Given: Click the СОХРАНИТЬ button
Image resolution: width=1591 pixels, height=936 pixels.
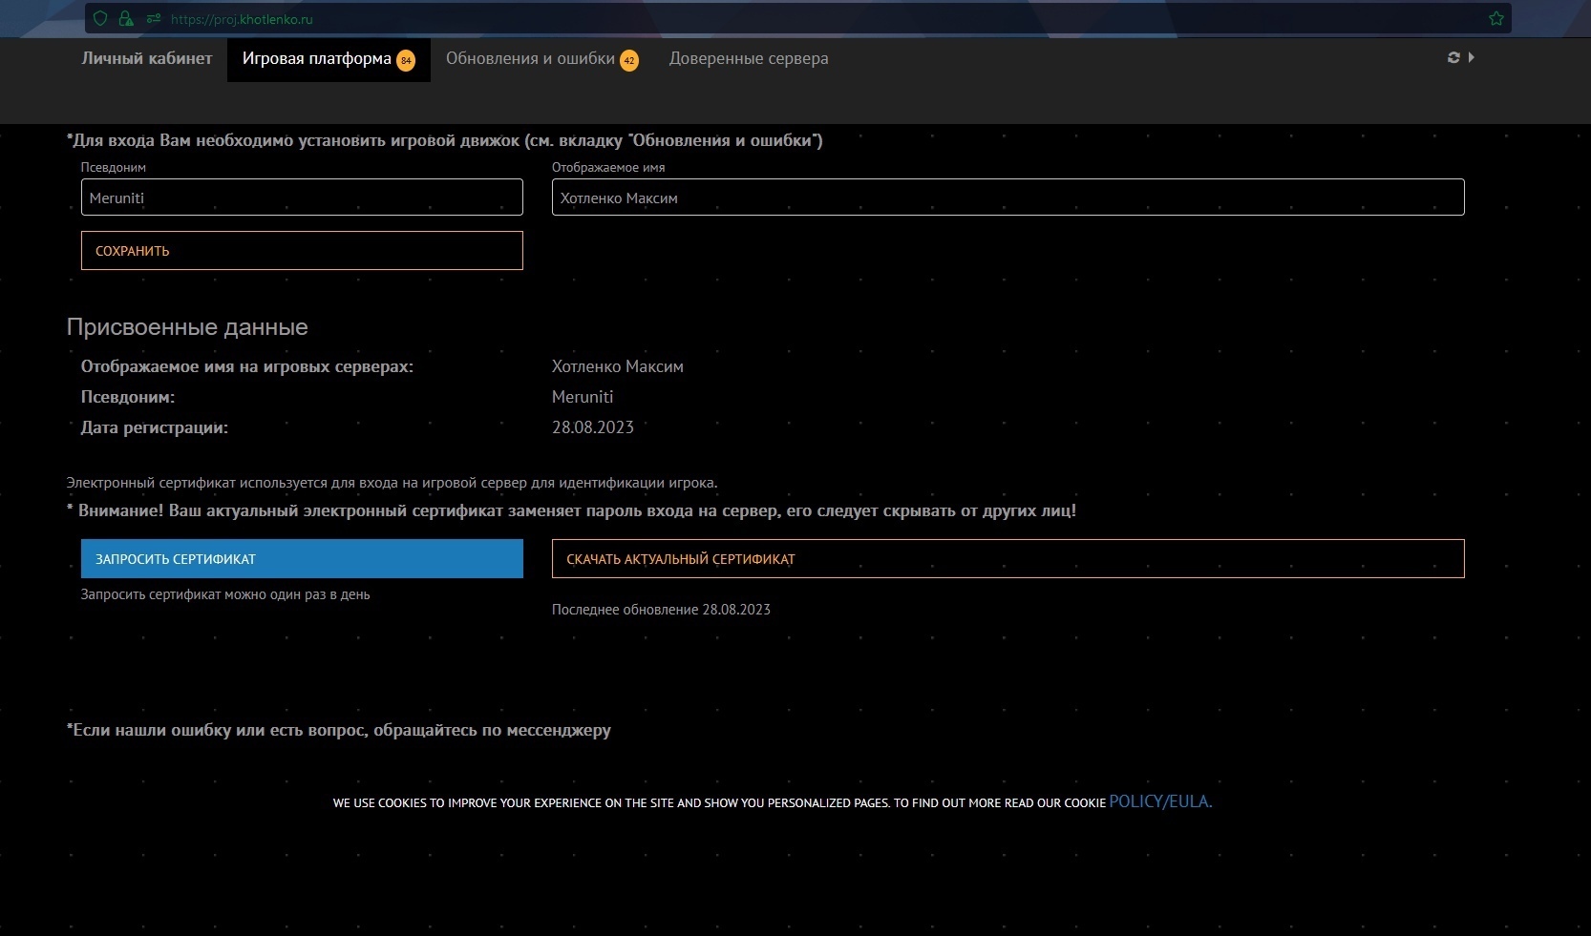Looking at the screenshot, I should tap(302, 251).
